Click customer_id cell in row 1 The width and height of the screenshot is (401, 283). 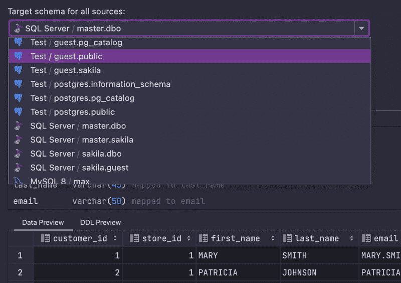(78, 255)
